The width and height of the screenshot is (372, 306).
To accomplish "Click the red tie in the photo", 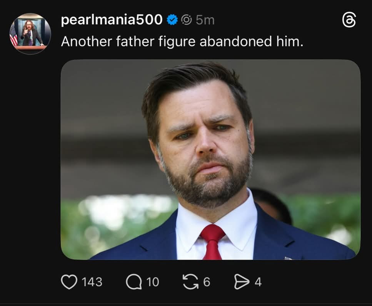I will 212,241.
